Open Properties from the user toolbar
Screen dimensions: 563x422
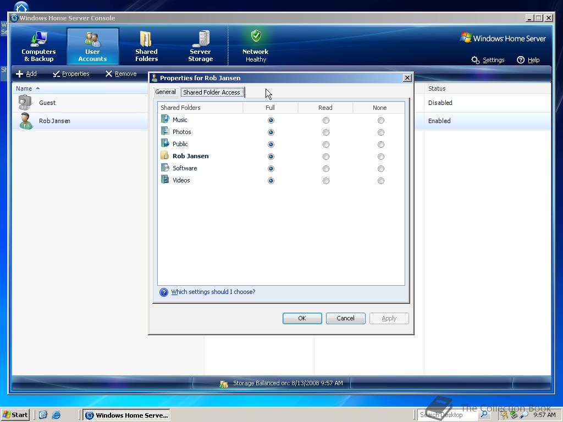[71, 74]
